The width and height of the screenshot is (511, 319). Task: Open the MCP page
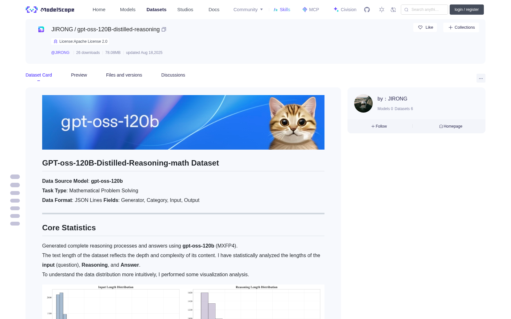click(310, 10)
